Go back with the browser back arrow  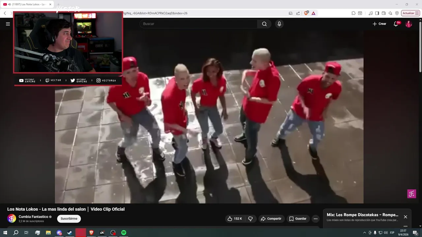click(5, 13)
